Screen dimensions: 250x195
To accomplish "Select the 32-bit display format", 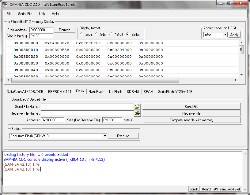I will pyautogui.click(x=128, y=34).
